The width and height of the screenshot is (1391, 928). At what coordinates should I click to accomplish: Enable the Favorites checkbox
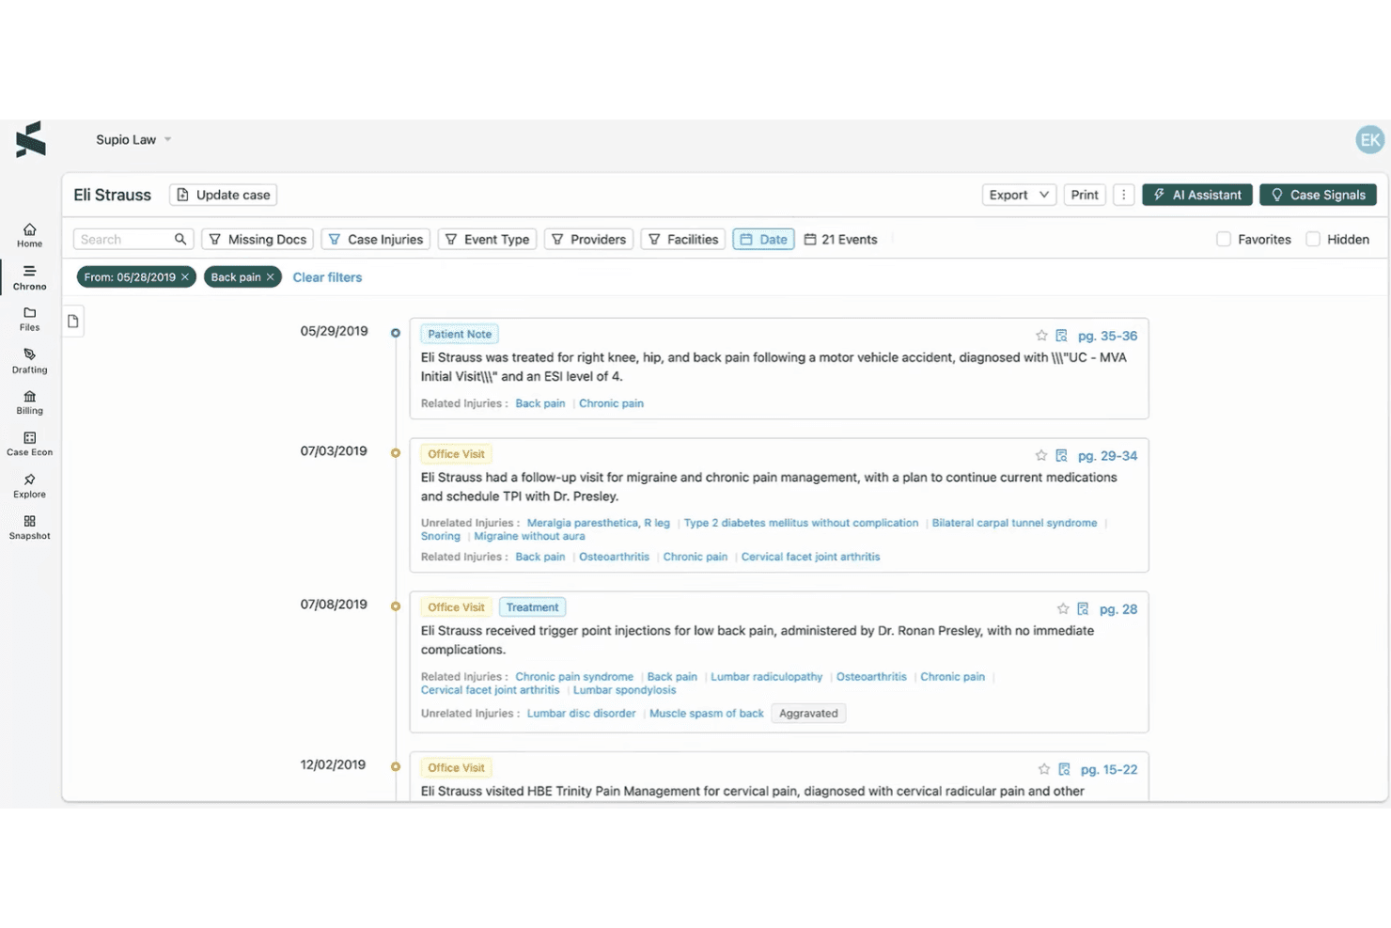point(1224,239)
